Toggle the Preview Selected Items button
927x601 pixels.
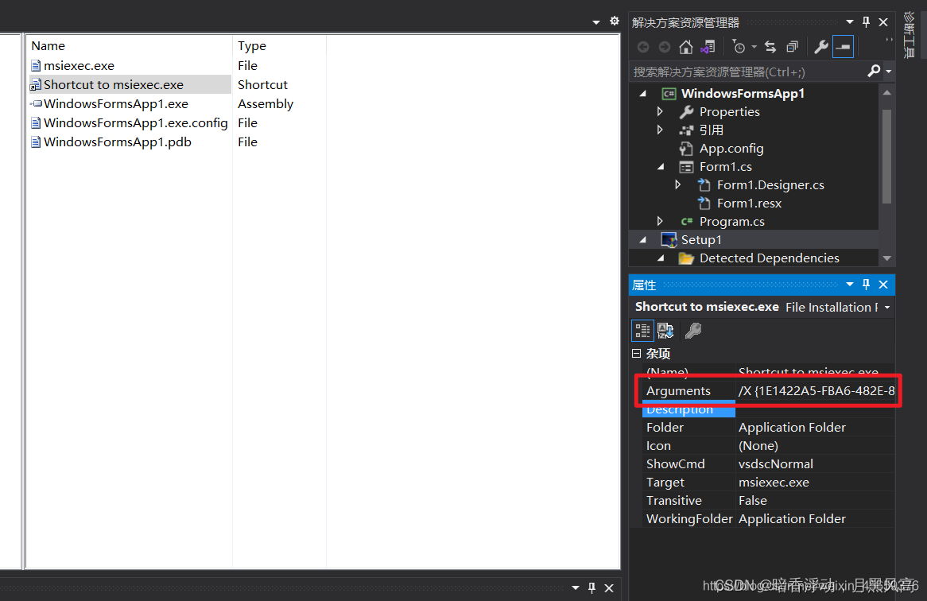843,47
